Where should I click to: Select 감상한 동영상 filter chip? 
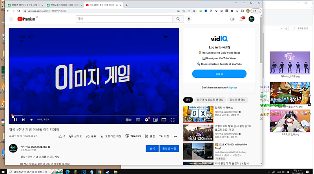[237, 100]
